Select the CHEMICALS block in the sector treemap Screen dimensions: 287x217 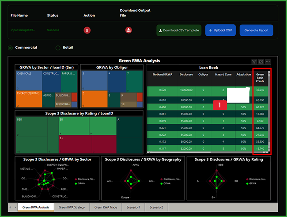pyautogui.click(x=29, y=80)
